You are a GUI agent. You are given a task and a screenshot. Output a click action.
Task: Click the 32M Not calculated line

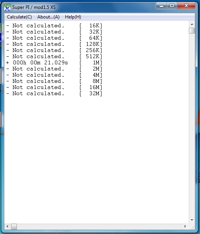click(54, 94)
